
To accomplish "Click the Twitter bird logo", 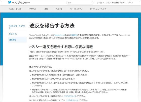I will pos(10,2).
